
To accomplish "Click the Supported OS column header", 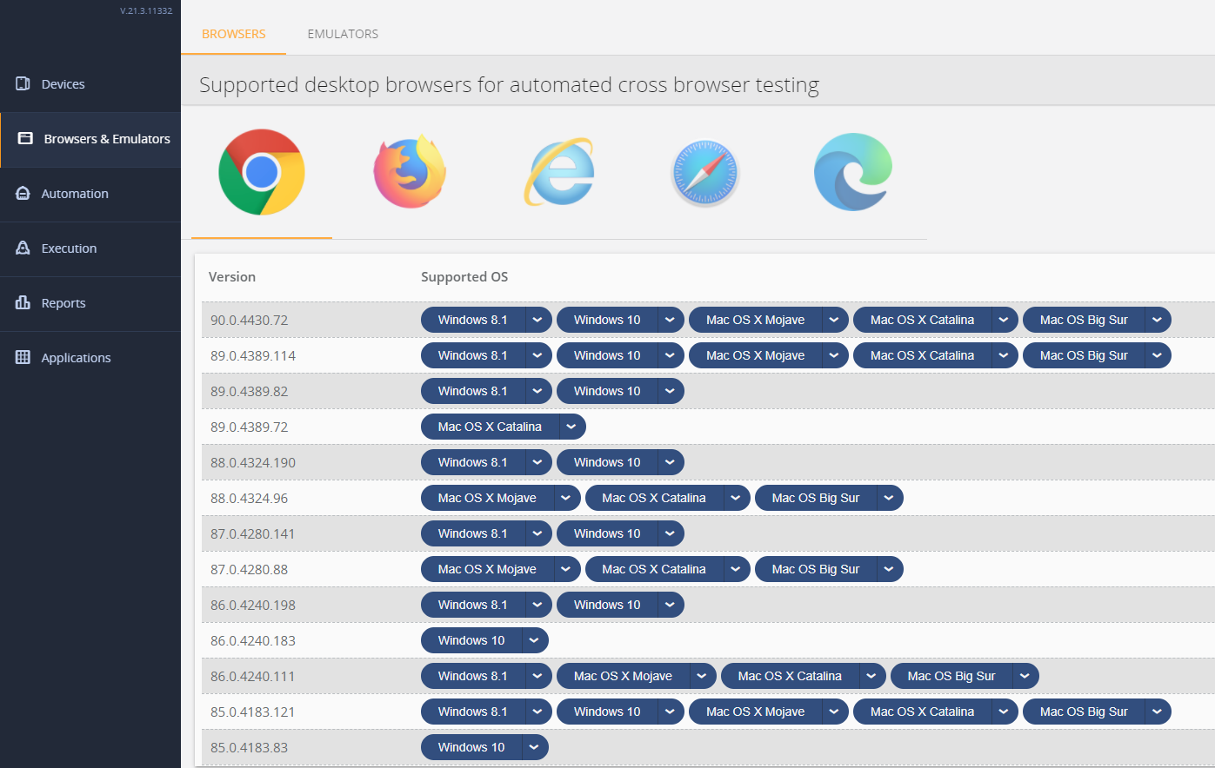I will 464,276.
